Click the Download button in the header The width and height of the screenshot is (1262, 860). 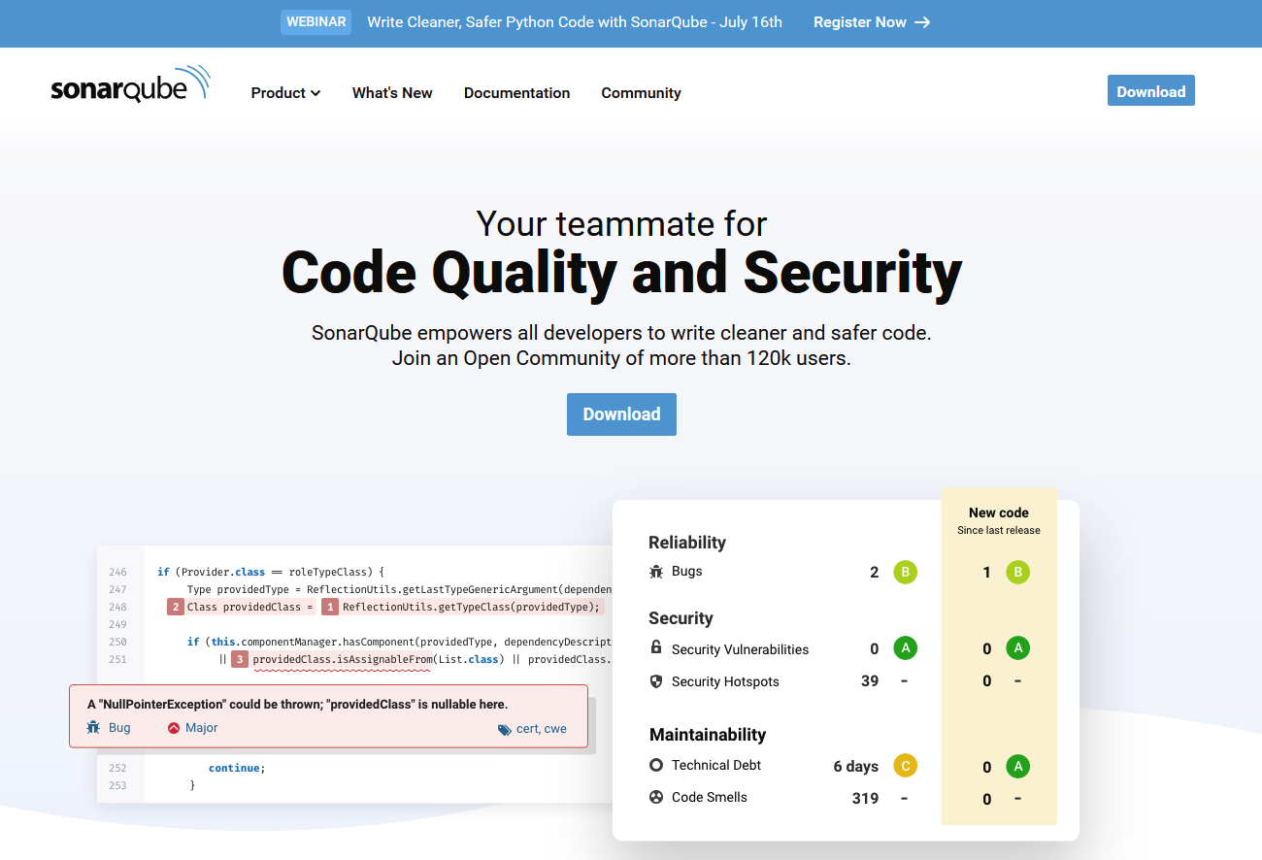coord(1151,91)
